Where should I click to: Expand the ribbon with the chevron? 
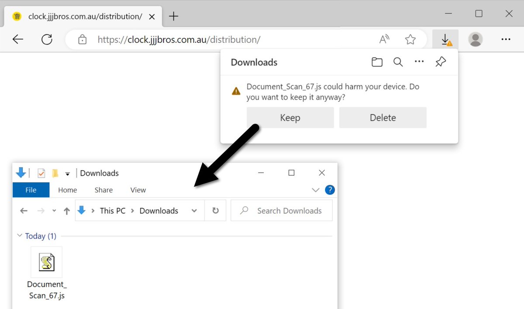pyautogui.click(x=315, y=190)
